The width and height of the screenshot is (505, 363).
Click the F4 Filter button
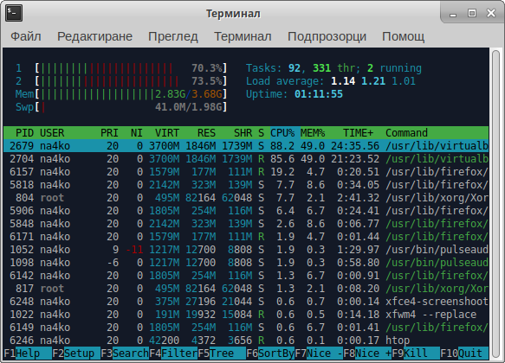tap(173, 353)
